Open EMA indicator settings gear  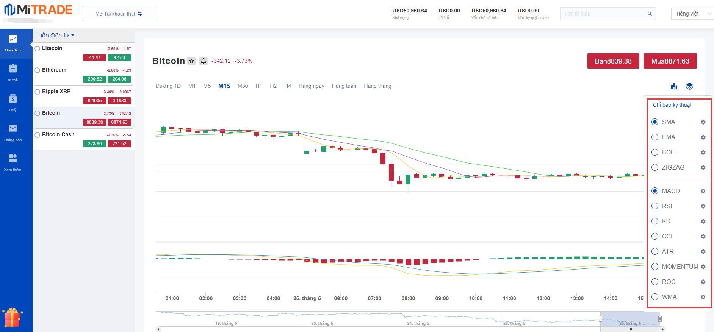click(703, 137)
